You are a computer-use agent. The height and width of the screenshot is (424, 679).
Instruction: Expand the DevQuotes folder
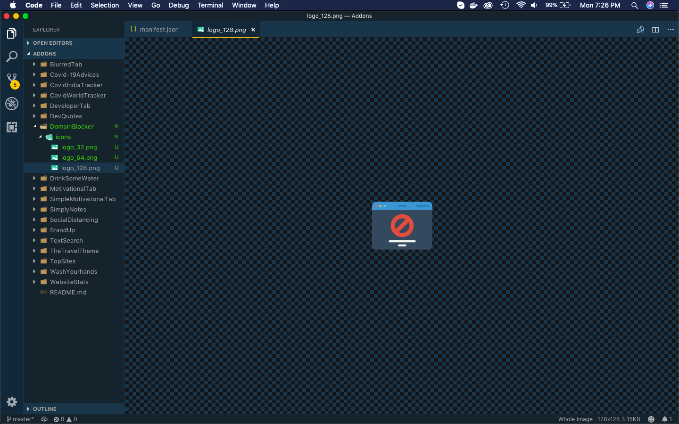coord(74,116)
